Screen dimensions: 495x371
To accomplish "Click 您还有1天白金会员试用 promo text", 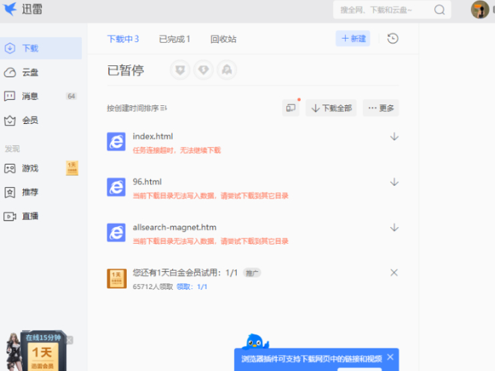I will click(x=185, y=272).
